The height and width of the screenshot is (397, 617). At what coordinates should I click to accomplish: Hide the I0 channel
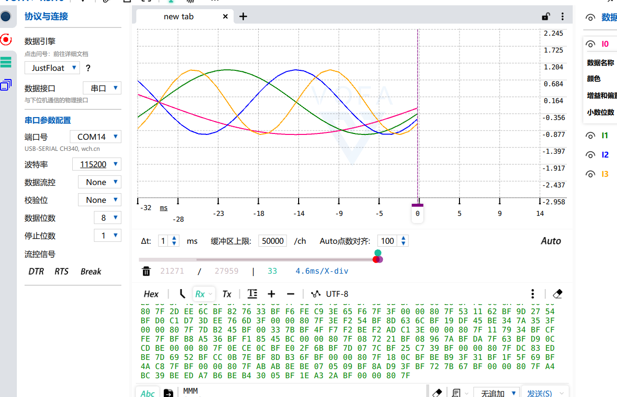(590, 44)
